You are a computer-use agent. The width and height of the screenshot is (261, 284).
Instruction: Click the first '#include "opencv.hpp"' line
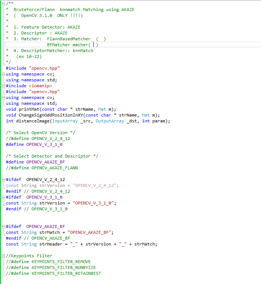pos(33,68)
